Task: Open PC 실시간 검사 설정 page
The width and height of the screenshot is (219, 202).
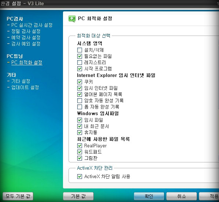Action: [32, 25]
